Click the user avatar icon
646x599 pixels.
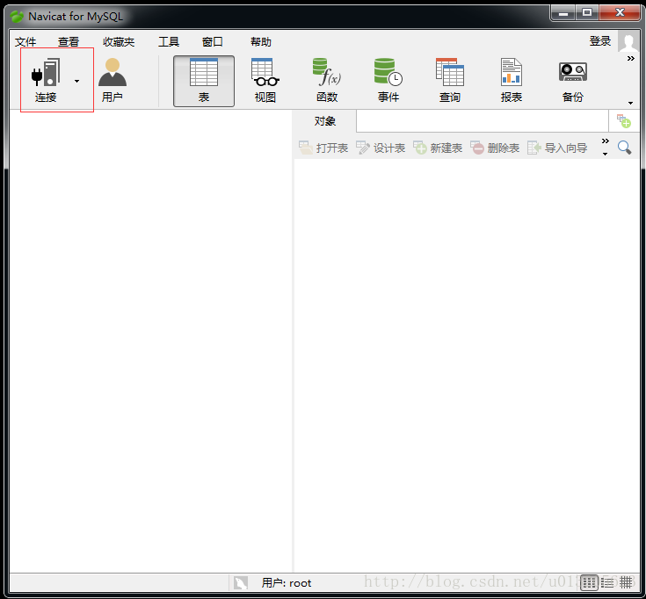tap(628, 41)
